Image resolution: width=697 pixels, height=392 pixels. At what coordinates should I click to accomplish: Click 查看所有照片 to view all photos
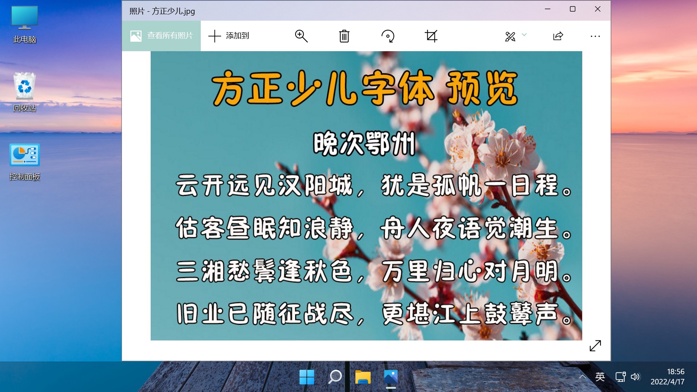click(162, 36)
